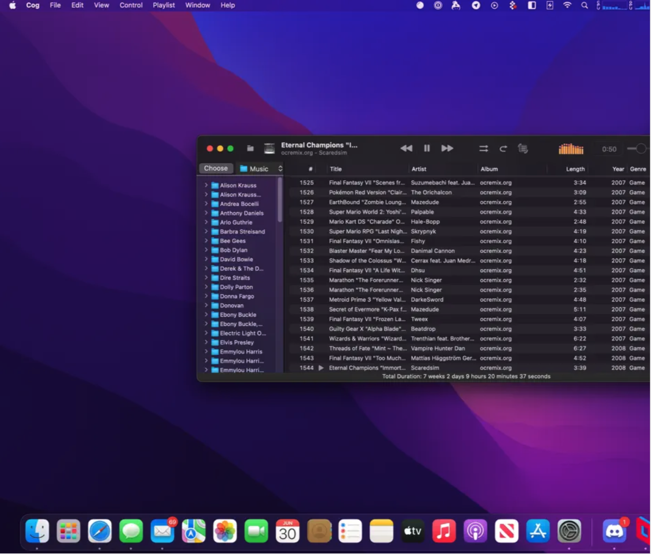Toggle the file drawer folder icon

pos(250,149)
